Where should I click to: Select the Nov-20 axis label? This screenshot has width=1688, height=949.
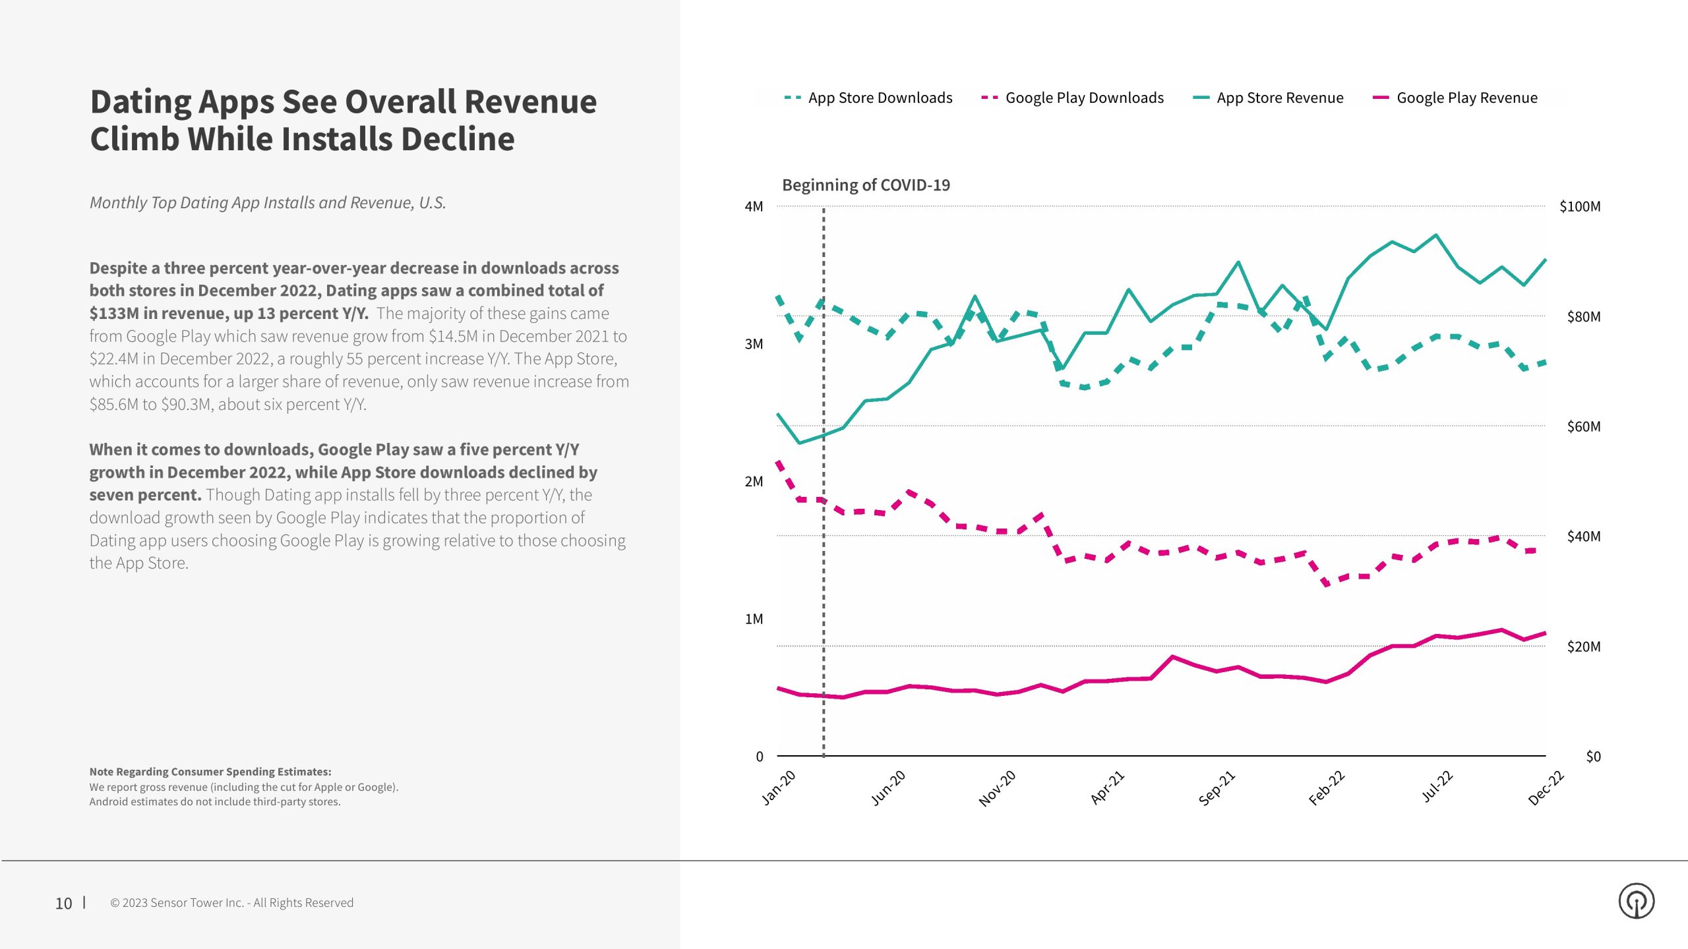(x=997, y=788)
